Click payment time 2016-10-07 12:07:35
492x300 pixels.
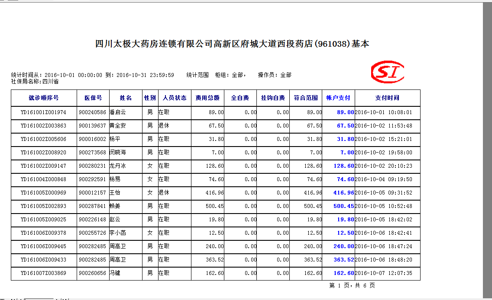[383, 273]
